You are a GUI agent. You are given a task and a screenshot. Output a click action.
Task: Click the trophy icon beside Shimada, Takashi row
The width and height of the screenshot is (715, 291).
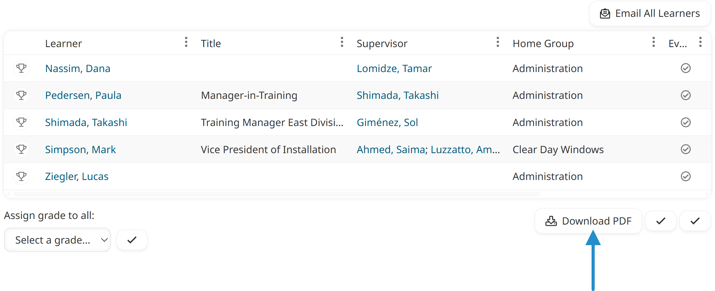tap(22, 122)
